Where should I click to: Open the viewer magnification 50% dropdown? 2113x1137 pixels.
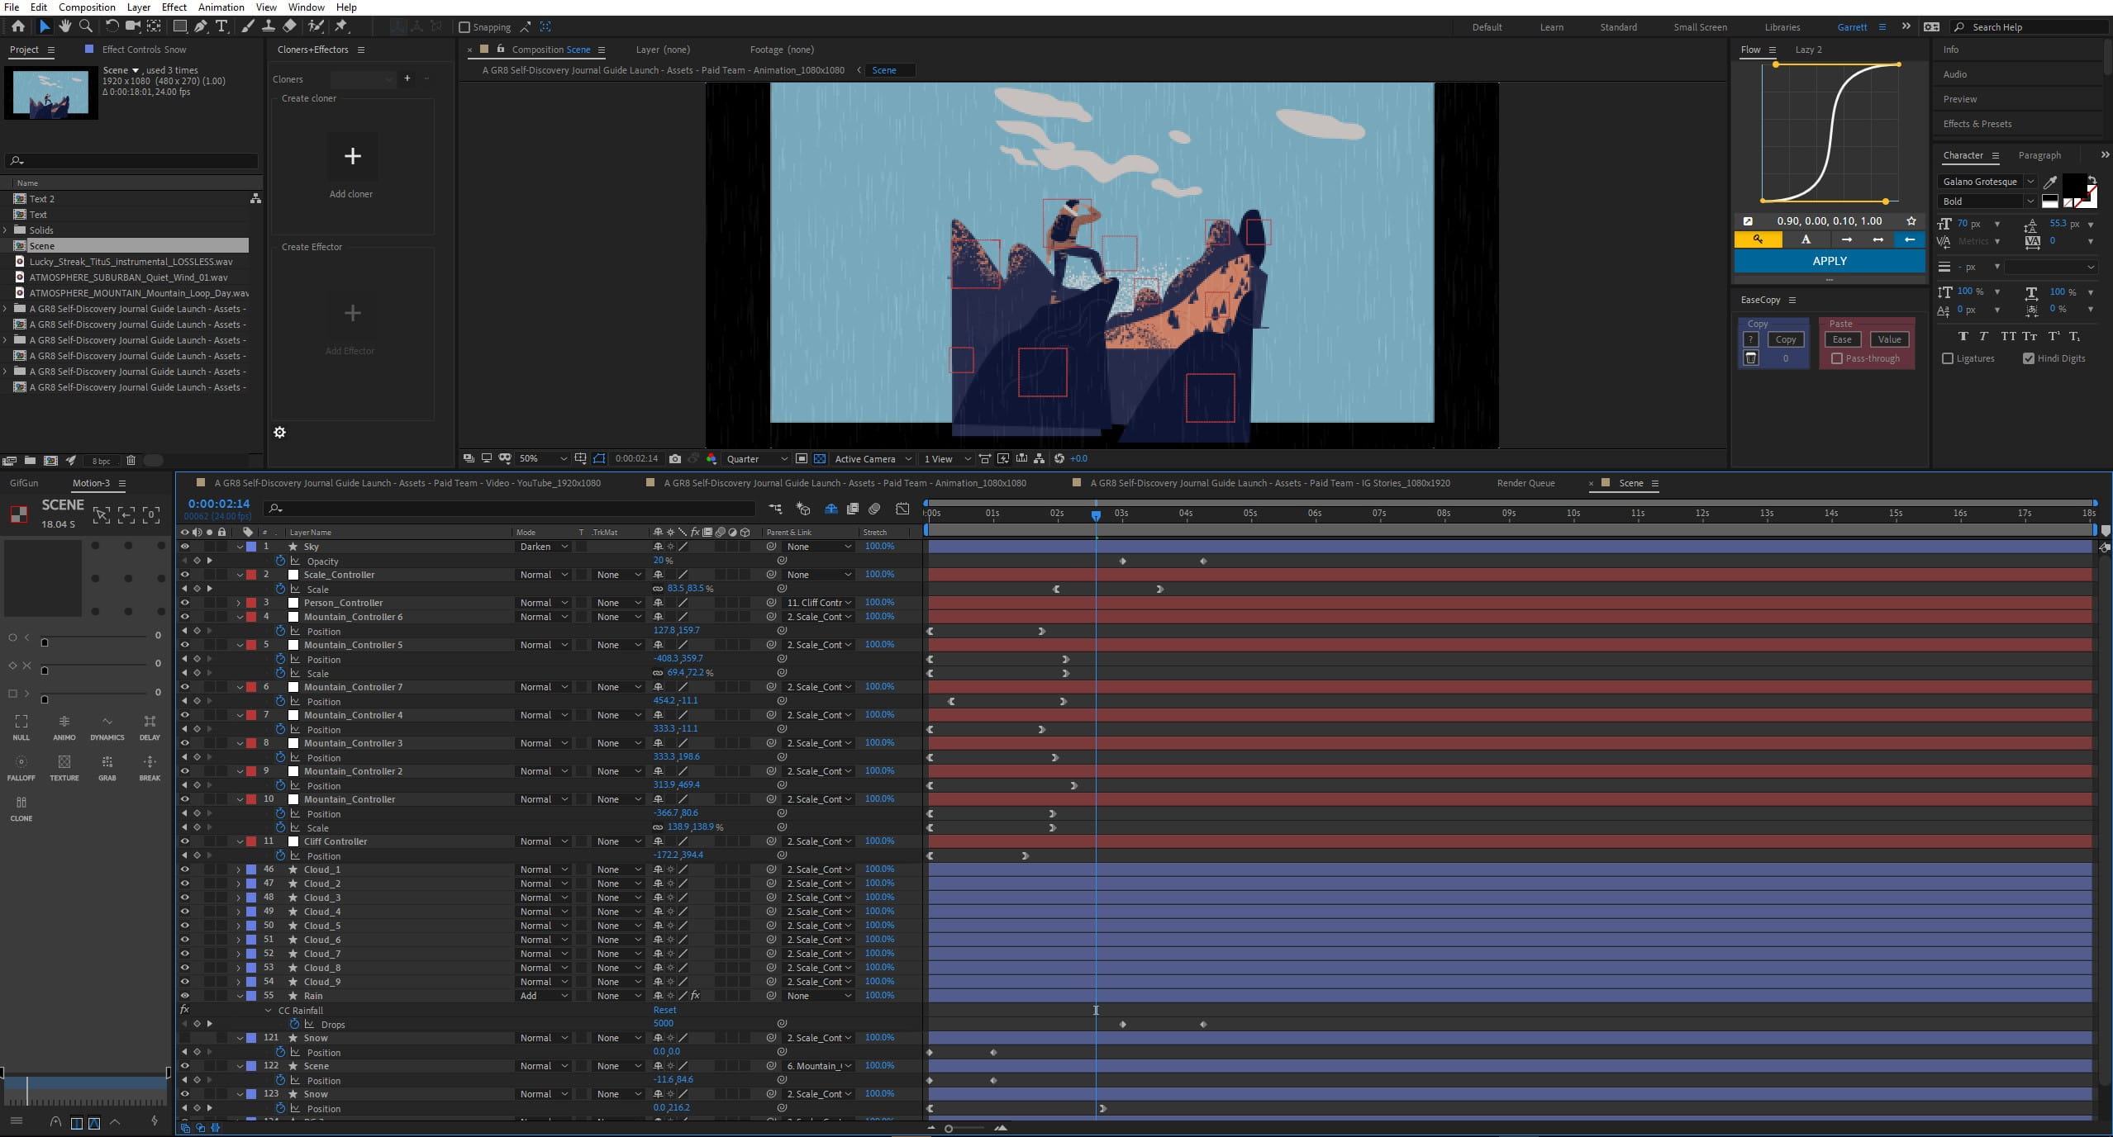tap(542, 458)
